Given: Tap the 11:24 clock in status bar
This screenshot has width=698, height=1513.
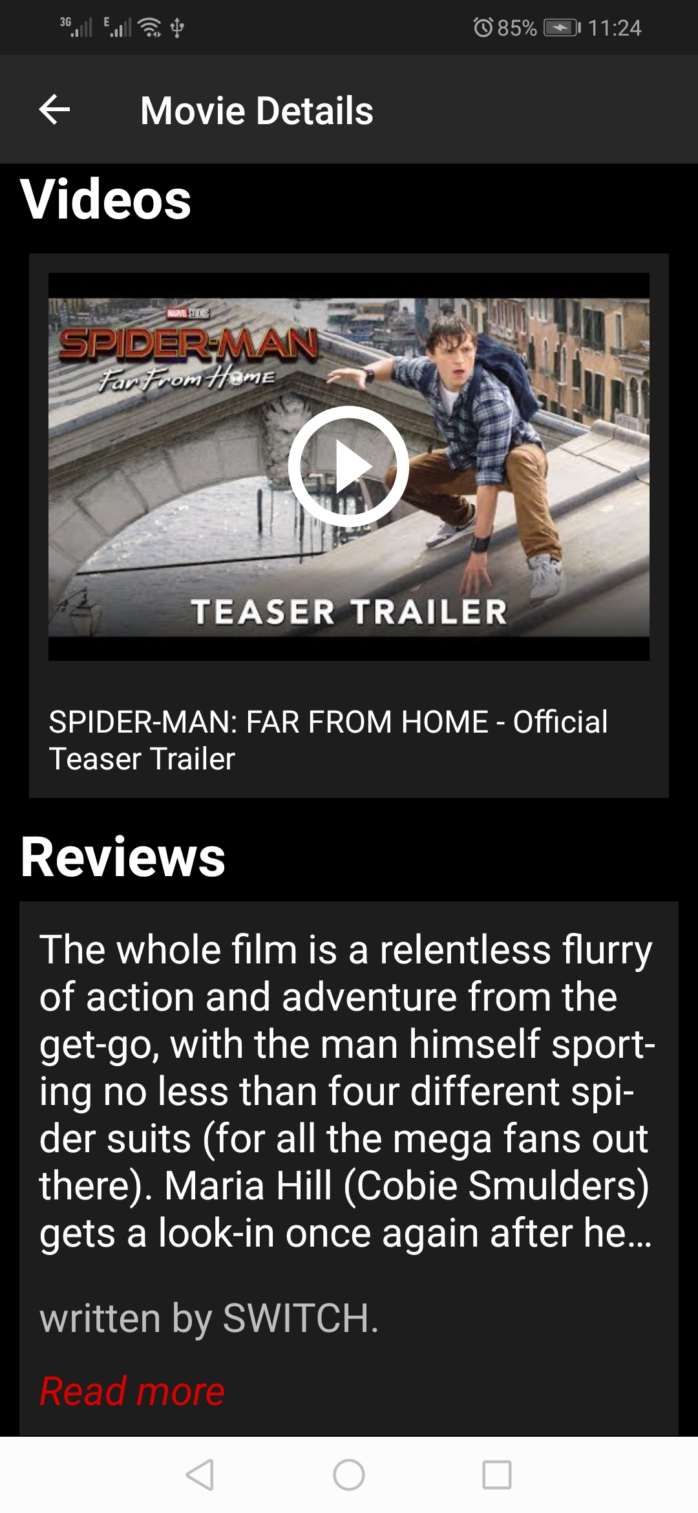Looking at the screenshot, I should pos(615,28).
